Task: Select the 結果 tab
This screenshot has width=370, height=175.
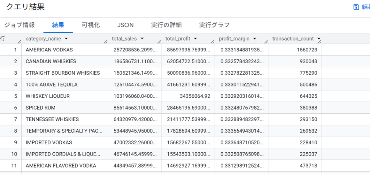Action: (x=58, y=25)
